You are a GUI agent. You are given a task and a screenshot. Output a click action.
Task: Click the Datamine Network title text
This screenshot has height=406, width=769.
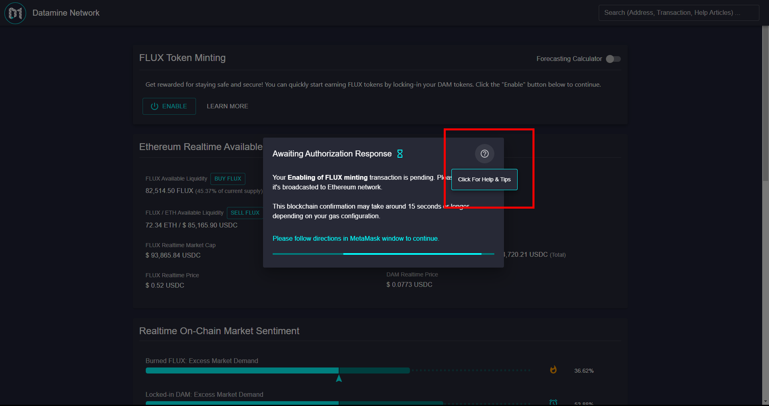click(66, 13)
